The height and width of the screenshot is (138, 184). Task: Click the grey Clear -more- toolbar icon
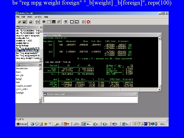(x=83, y=22)
